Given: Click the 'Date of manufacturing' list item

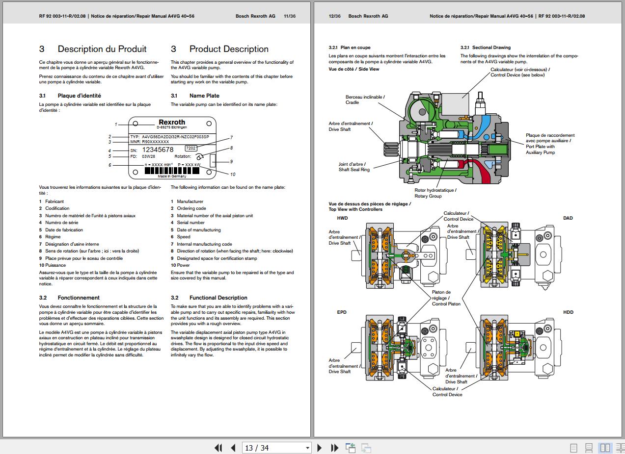Looking at the screenshot, I should (199, 230).
